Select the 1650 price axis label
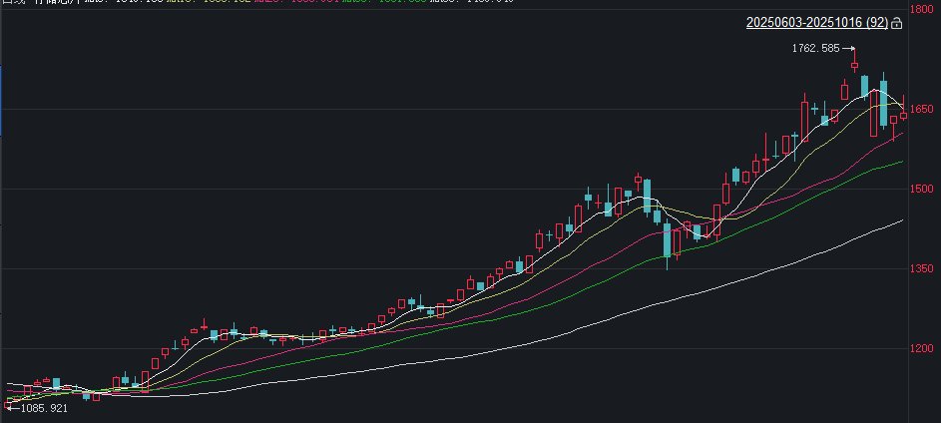Screen dimensions: 941x423 click(923, 109)
